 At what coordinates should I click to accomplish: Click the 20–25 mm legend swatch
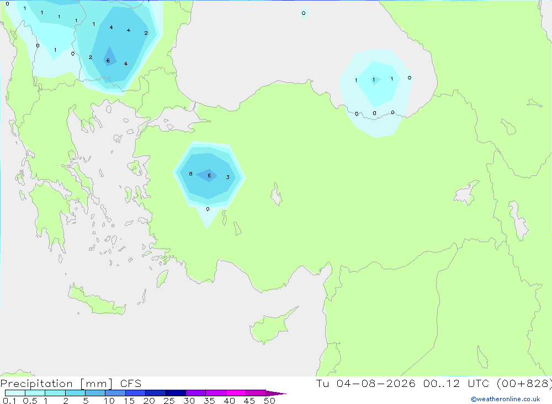[155, 393]
